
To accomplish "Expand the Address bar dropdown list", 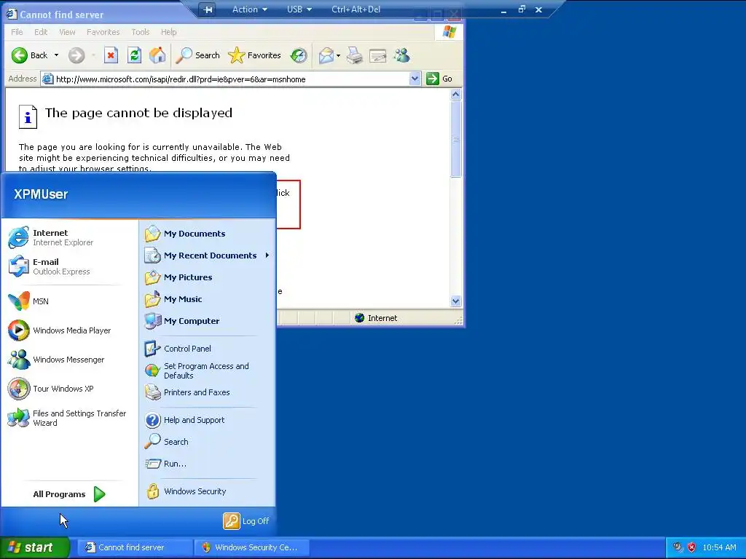I will point(415,79).
